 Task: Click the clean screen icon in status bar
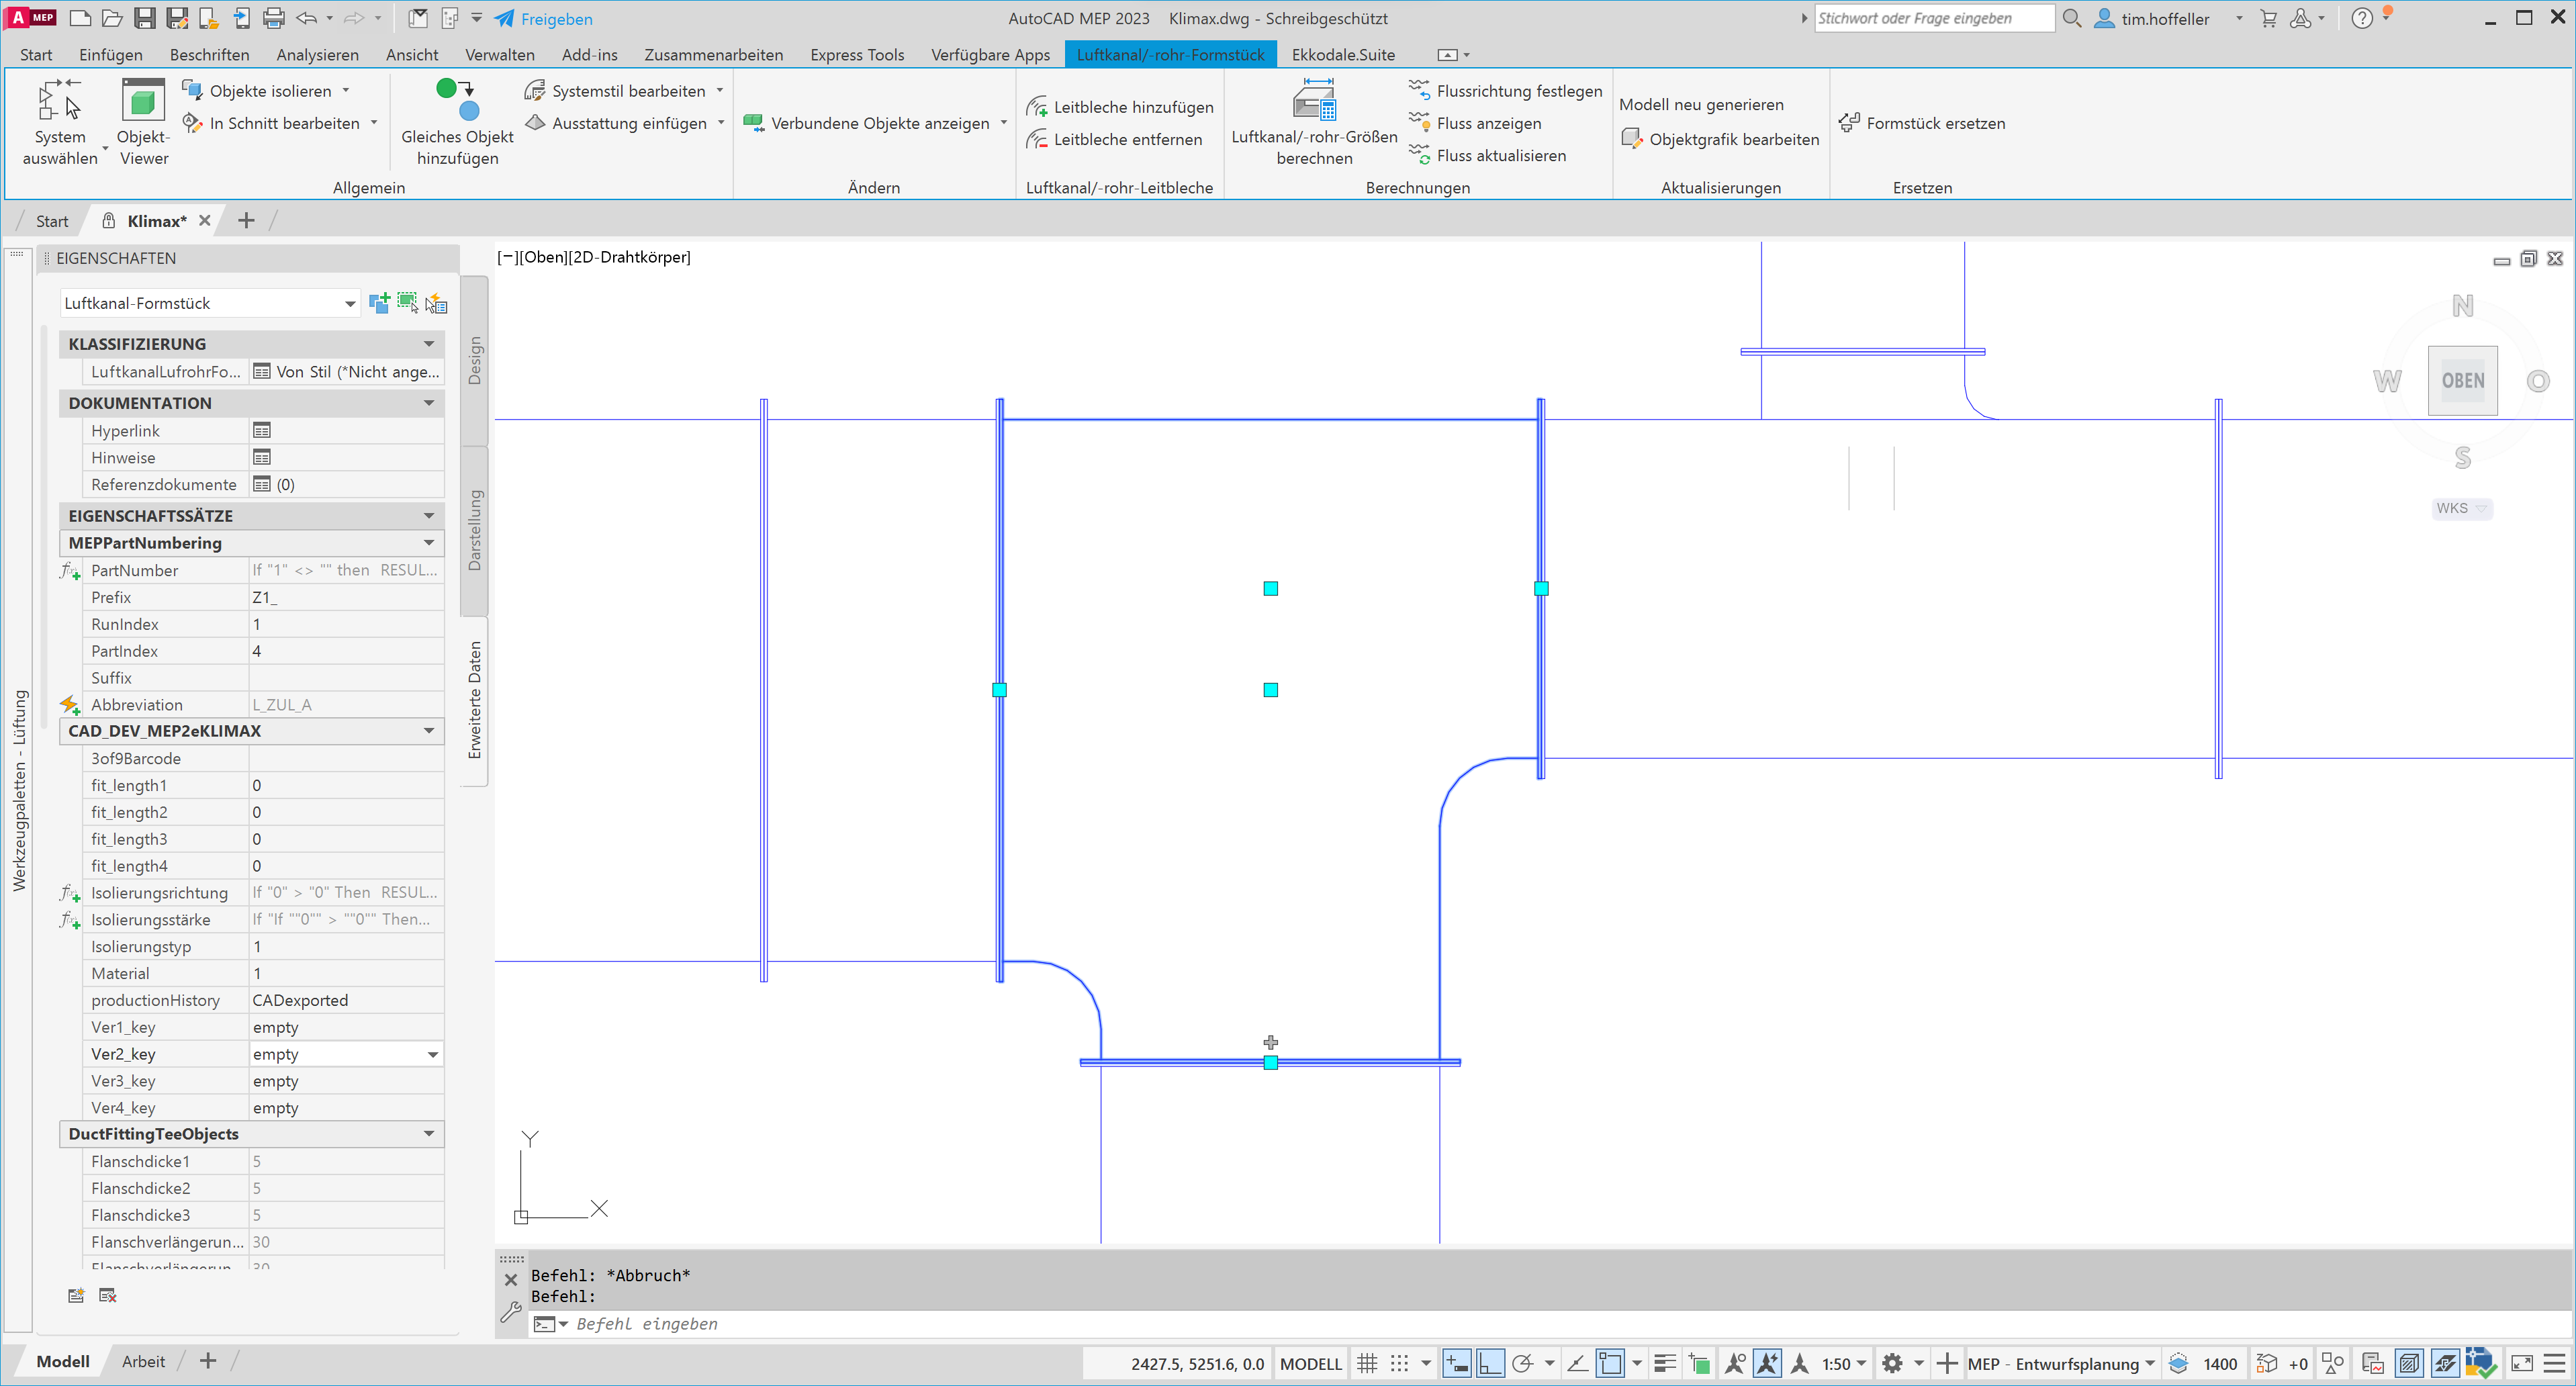(x=2522, y=1363)
